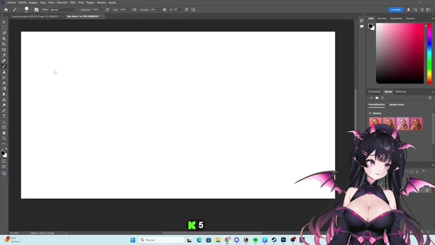Toggle the brush settings panel
Image resolution: width=435 pixels, height=245 pixels.
coord(36,10)
